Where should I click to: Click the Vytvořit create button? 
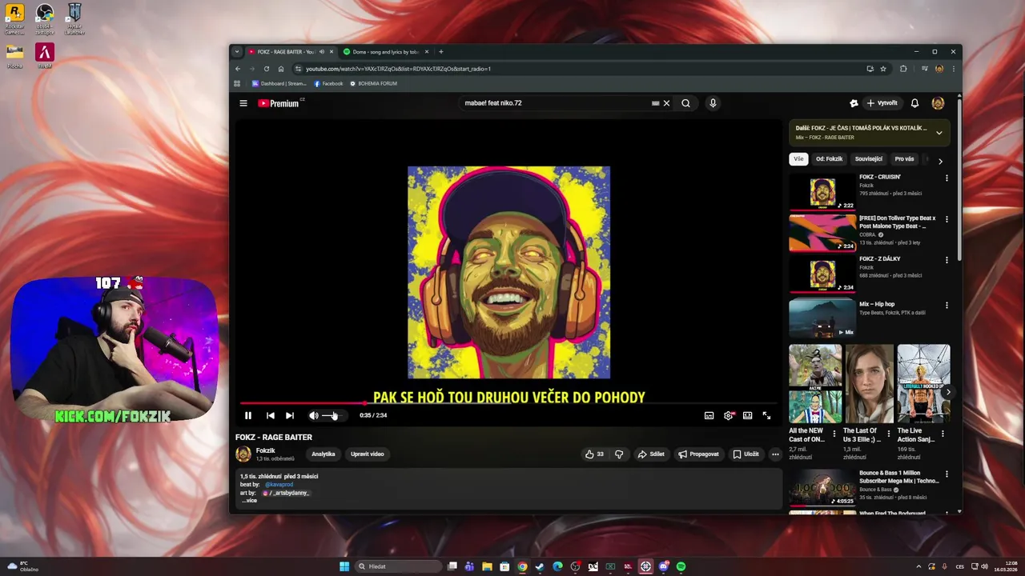[x=882, y=103]
